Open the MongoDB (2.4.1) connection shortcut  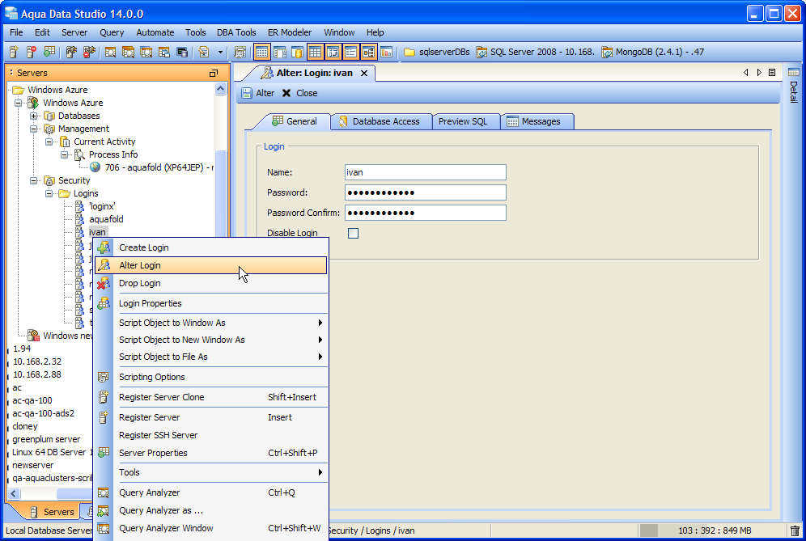(x=653, y=52)
